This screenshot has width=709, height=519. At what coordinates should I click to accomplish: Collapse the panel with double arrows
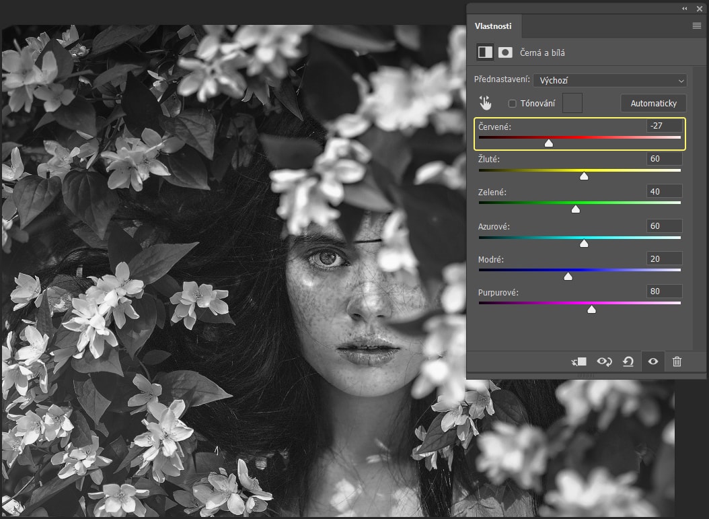pyautogui.click(x=685, y=8)
